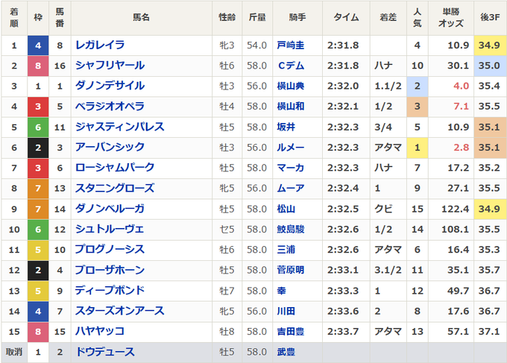Open jockey 幸 profile
Screen dimensions: 507x363
click(x=281, y=291)
